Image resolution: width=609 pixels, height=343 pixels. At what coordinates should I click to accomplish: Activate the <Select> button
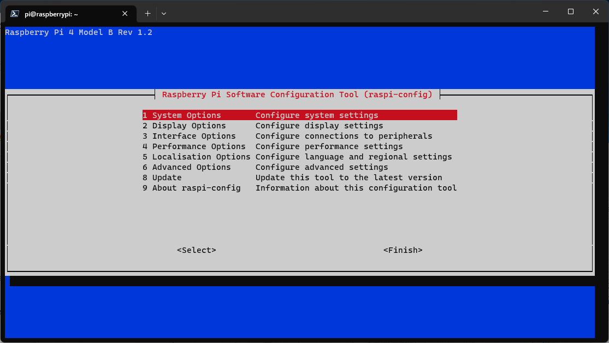tap(197, 250)
